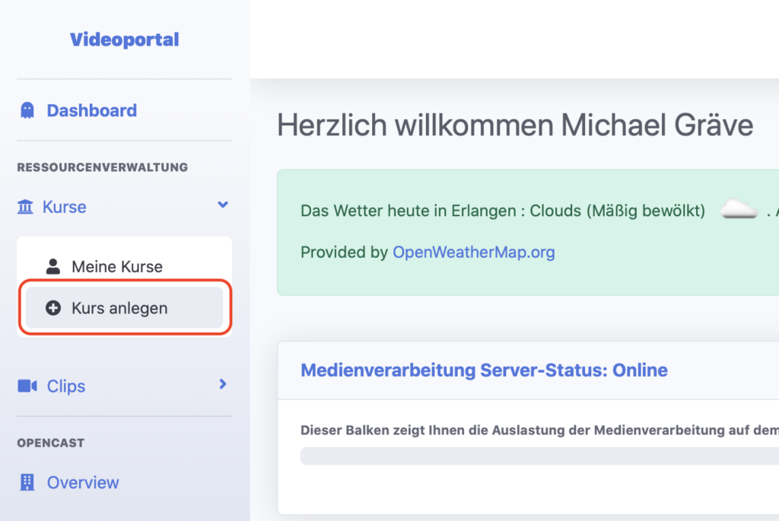Select the video camera icon next to Clips
This screenshot has height=521, width=779.
[x=26, y=386]
